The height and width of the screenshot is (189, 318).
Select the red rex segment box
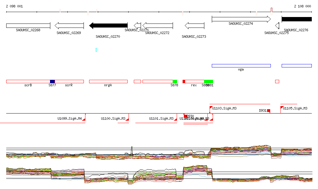[194, 81]
